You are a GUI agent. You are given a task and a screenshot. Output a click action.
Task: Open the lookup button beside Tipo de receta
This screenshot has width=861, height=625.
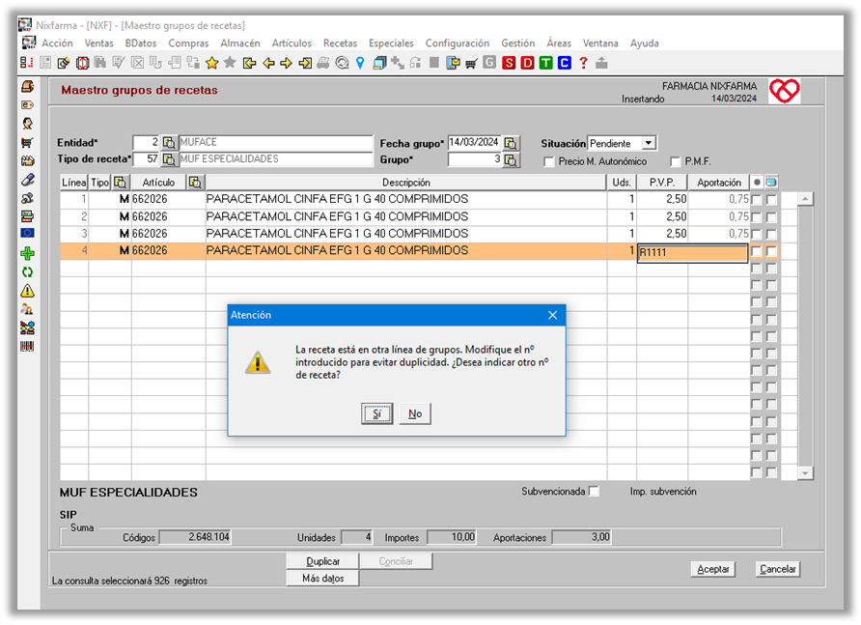[x=169, y=159]
